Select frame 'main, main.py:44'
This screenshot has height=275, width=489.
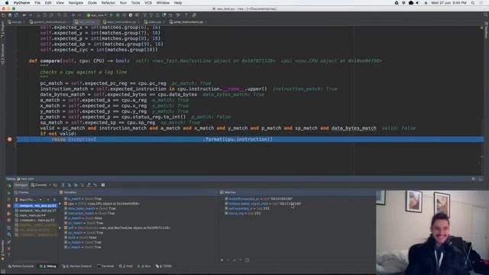37,215
